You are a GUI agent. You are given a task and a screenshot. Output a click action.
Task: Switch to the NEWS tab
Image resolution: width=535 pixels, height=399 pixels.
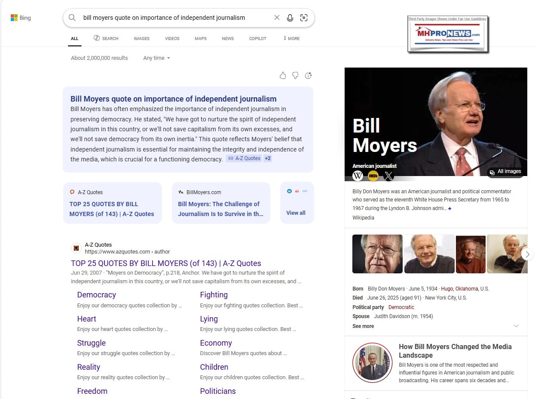pos(228,39)
